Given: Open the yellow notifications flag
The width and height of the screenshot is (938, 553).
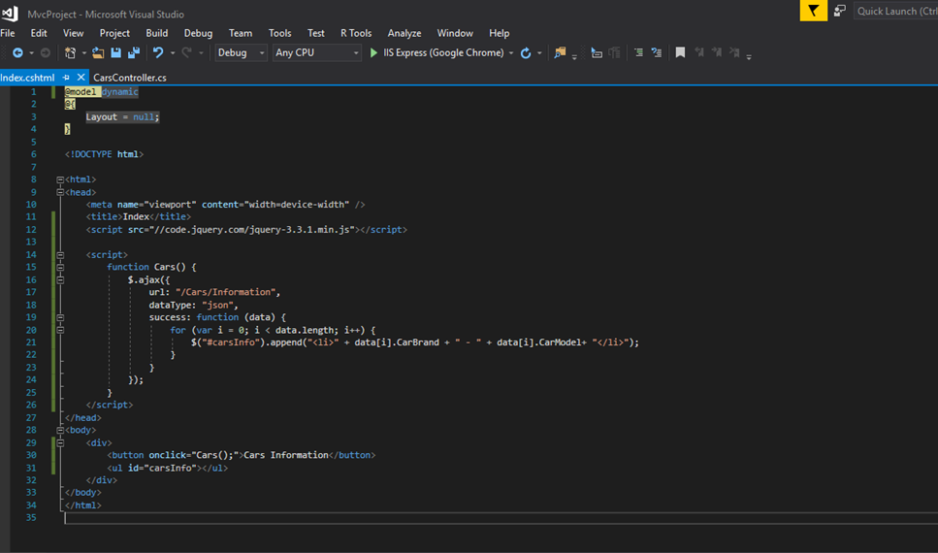Looking at the screenshot, I should pyautogui.click(x=814, y=11).
